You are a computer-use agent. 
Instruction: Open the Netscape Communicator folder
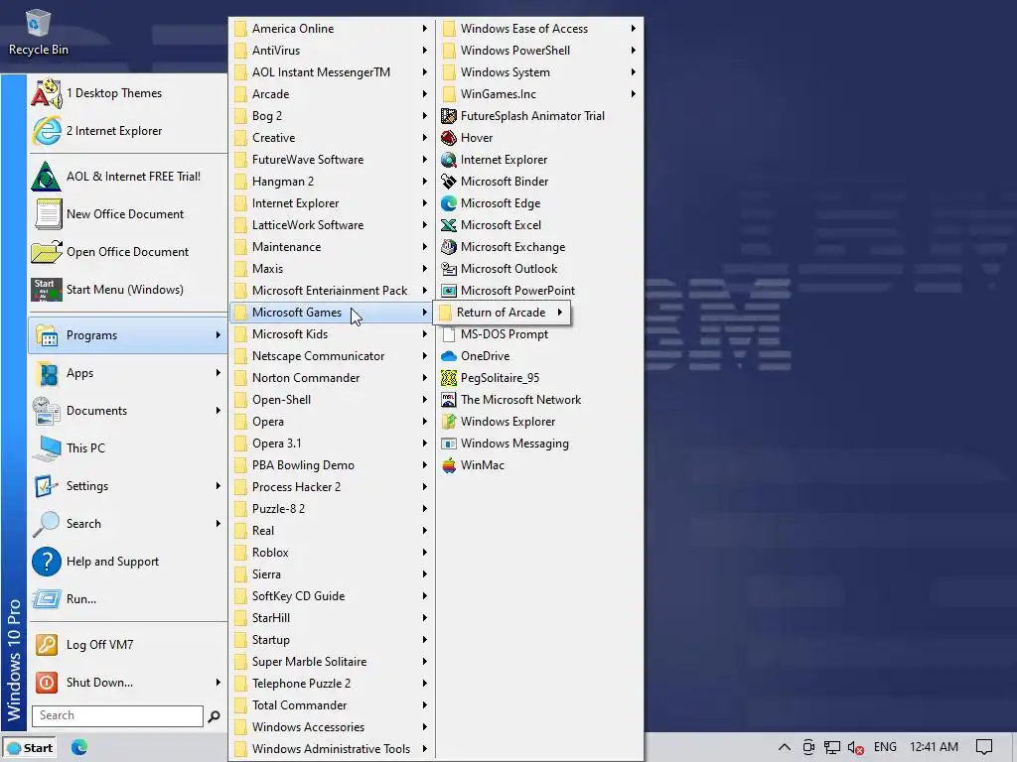(332, 356)
